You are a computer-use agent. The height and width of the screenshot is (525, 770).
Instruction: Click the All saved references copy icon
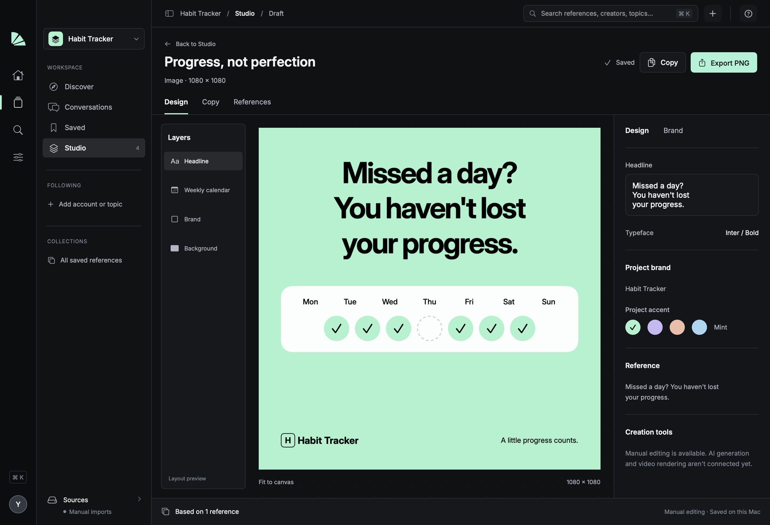pyautogui.click(x=51, y=260)
